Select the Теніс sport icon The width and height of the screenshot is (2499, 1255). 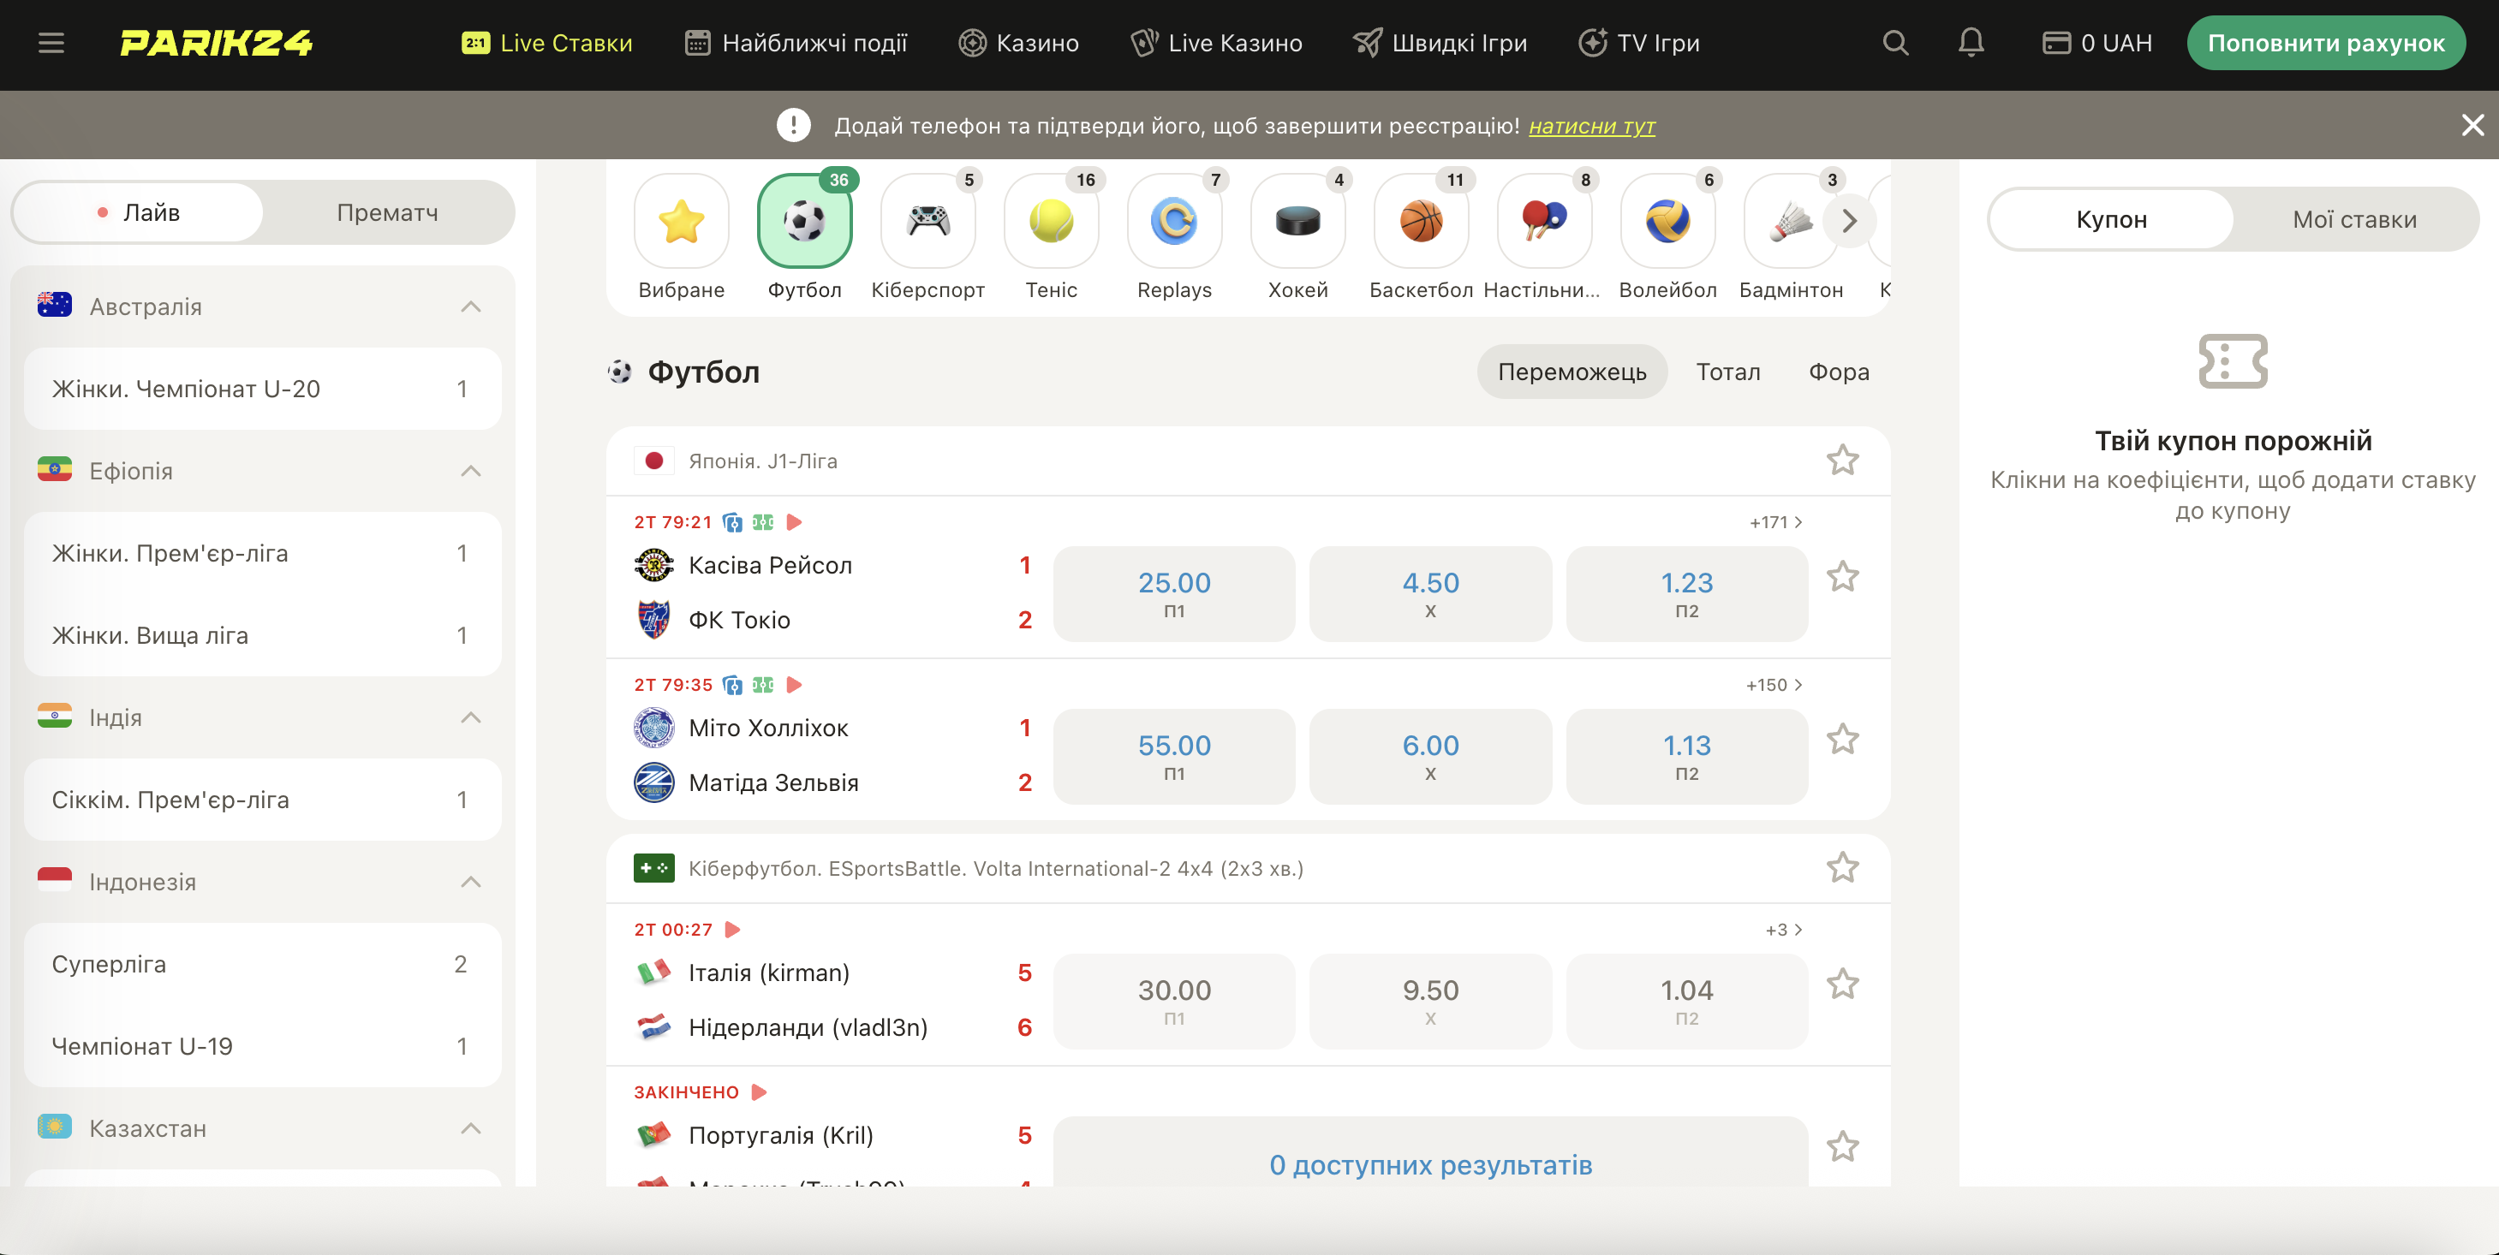click(1051, 221)
